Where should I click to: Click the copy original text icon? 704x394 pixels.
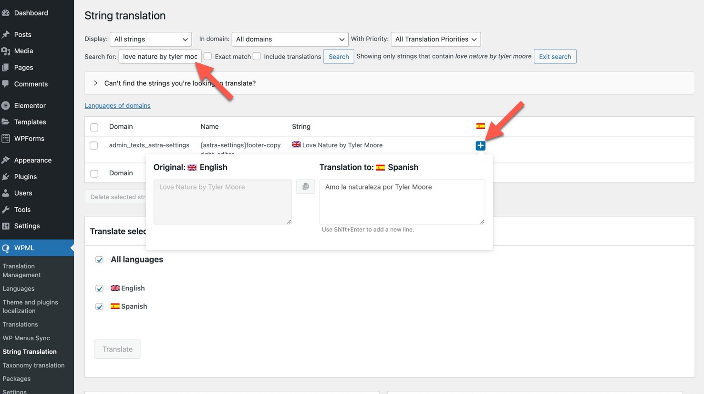pyautogui.click(x=305, y=187)
